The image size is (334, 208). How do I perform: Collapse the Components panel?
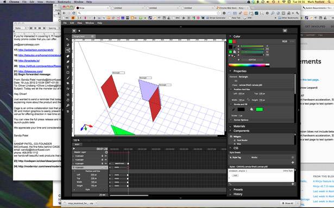(230, 131)
